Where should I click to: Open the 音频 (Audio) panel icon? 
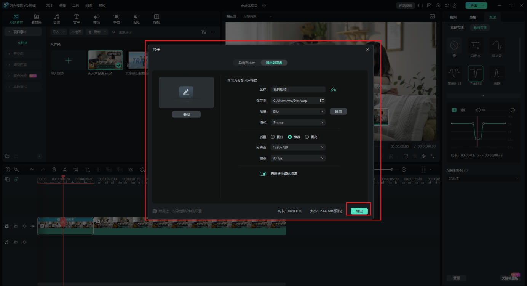coord(56,19)
